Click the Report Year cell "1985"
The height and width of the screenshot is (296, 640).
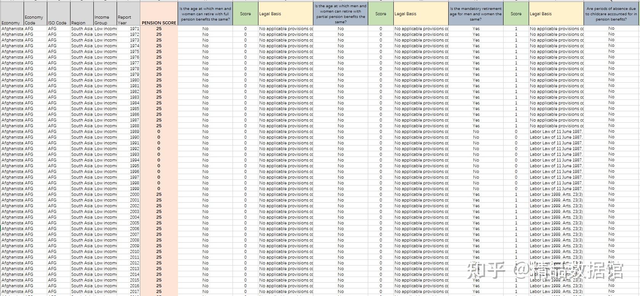point(128,109)
